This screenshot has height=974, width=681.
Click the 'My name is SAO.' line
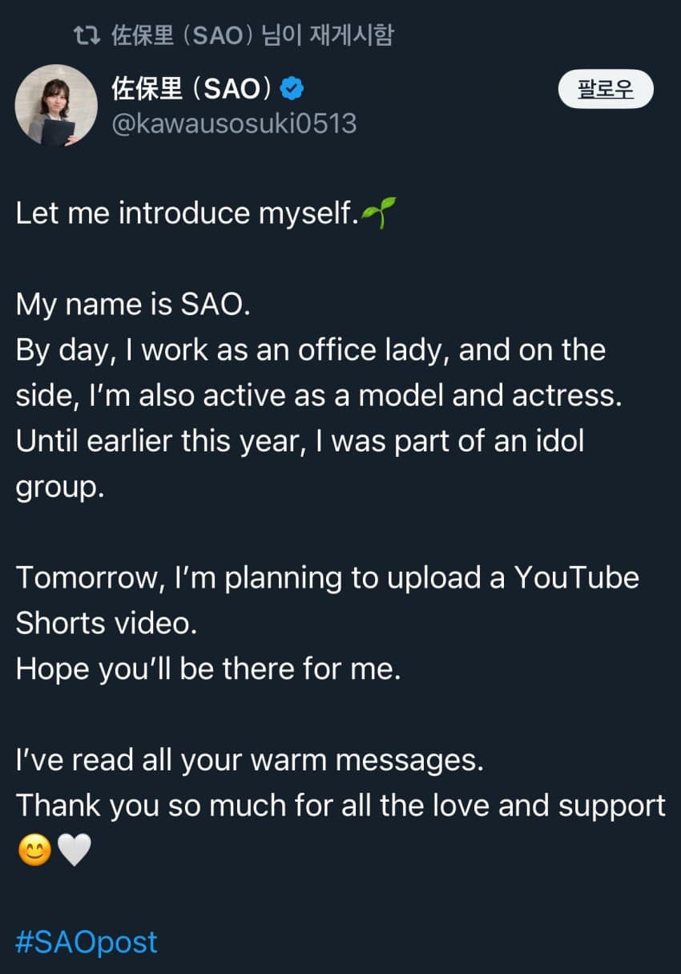pos(133,305)
